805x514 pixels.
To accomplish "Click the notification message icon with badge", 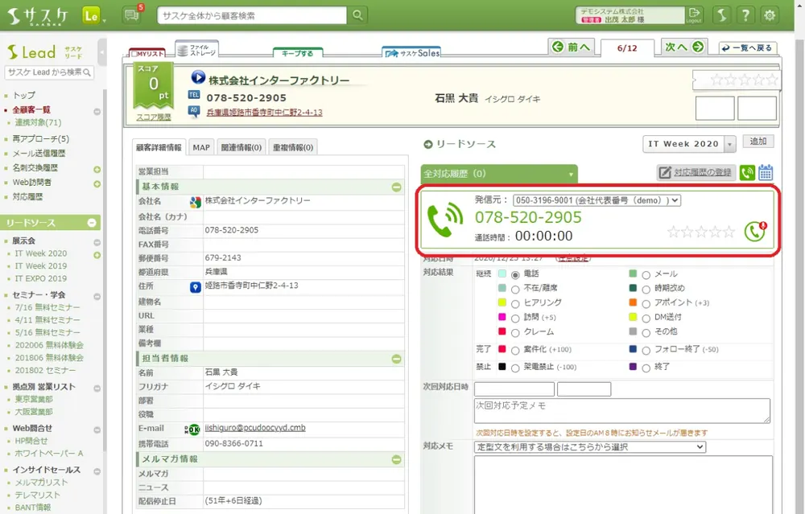I will point(130,15).
